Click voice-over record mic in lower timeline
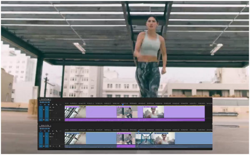Image resolution: width=250 pixels, height=155 pixels. coord(60,146)
